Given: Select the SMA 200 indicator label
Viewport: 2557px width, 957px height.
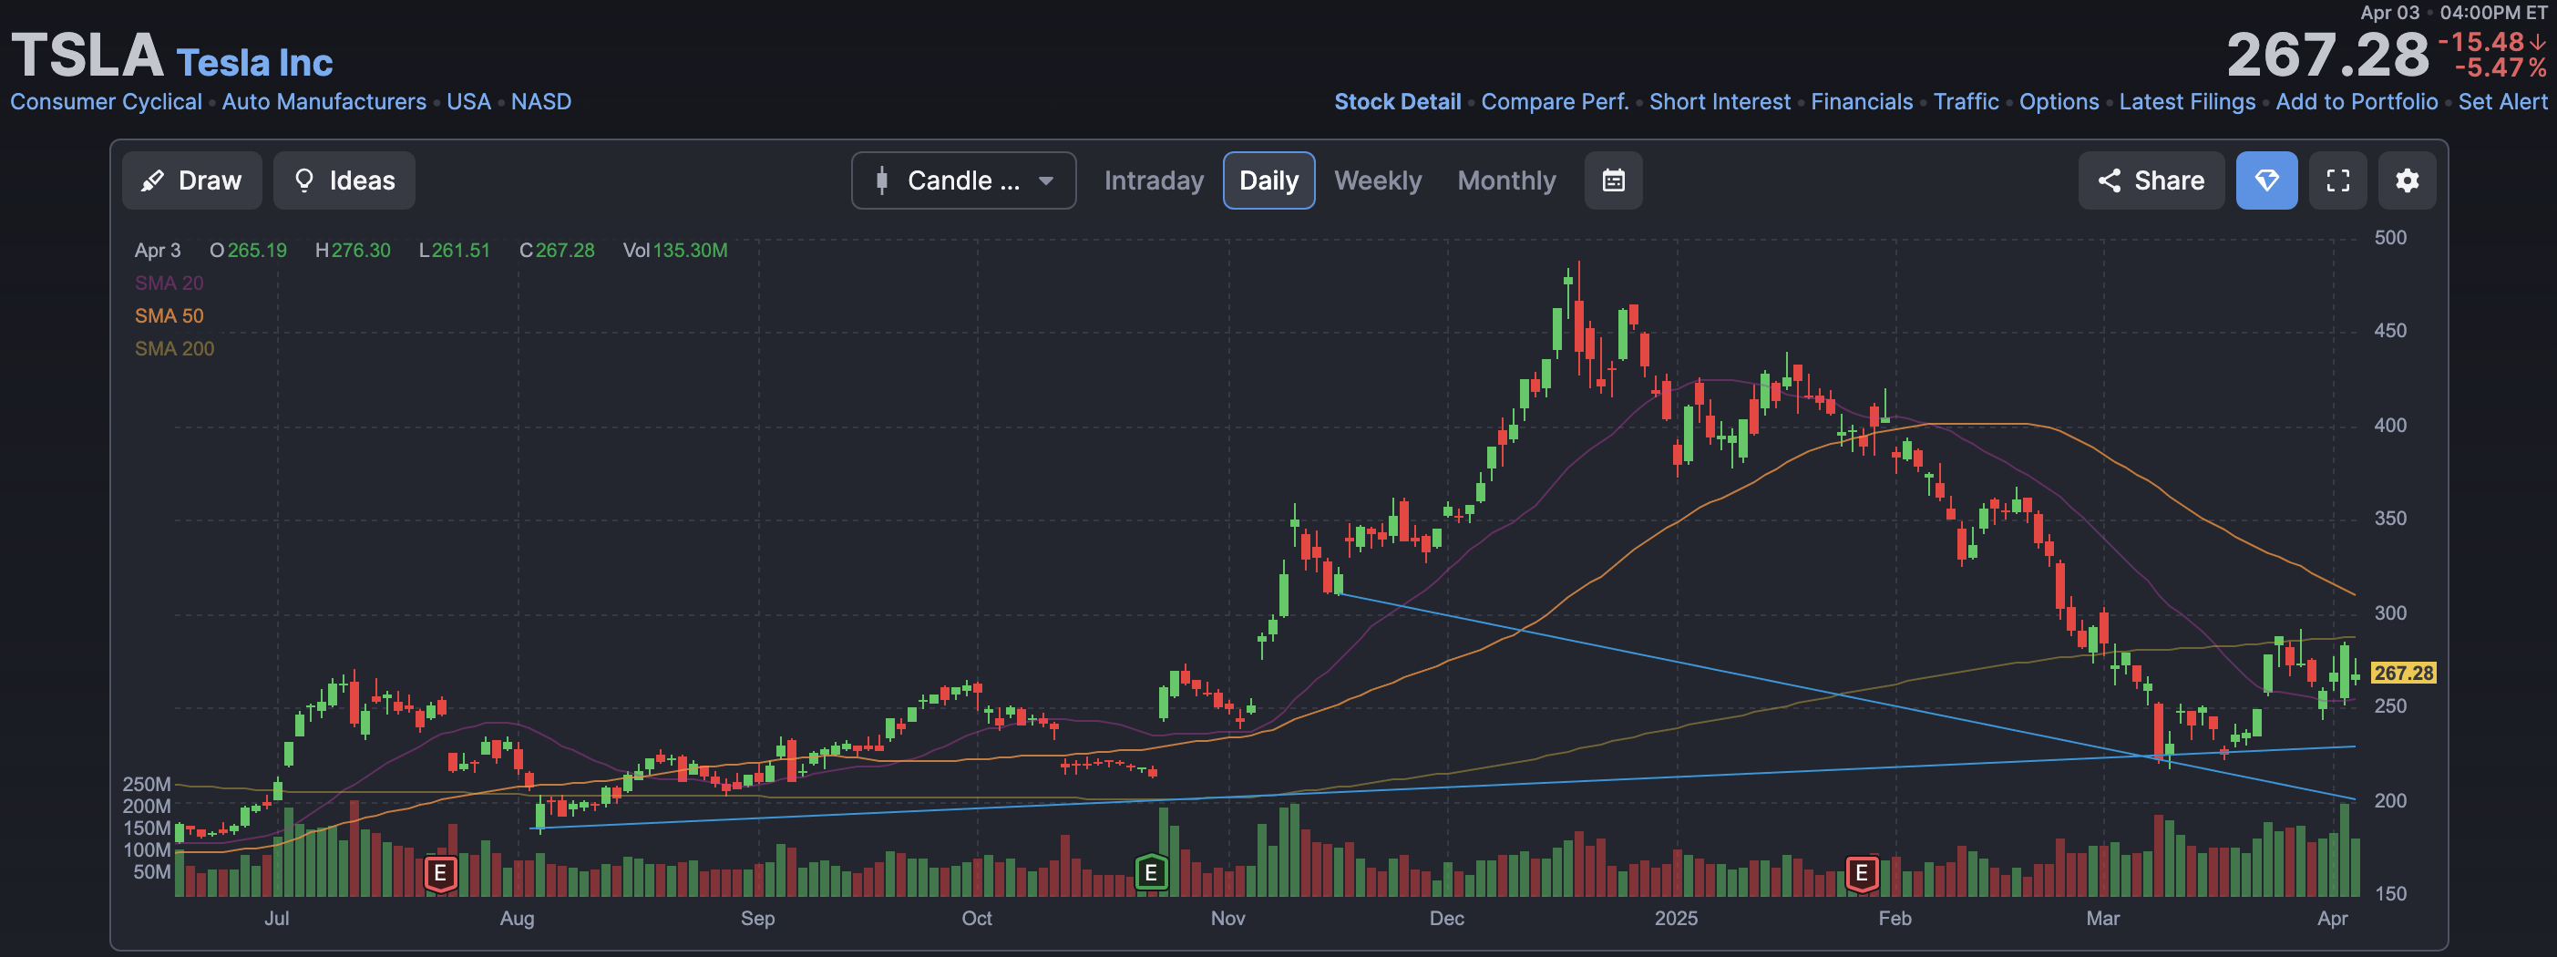Looking at the screenshot, I should (x=175, y=348).
